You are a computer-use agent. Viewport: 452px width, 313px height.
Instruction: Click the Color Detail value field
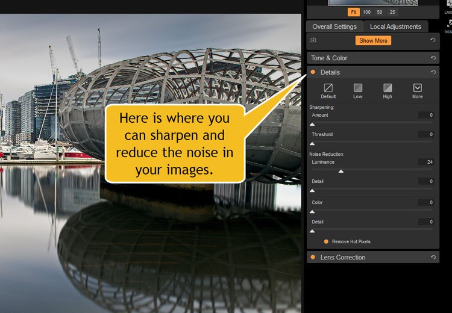click(425, 222)
